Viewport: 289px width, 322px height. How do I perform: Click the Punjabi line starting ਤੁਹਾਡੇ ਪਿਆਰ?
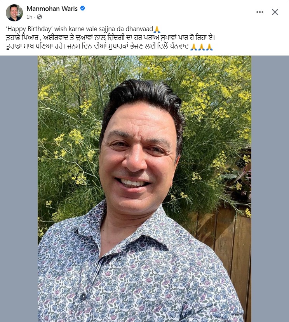click(x=110, y=38)
